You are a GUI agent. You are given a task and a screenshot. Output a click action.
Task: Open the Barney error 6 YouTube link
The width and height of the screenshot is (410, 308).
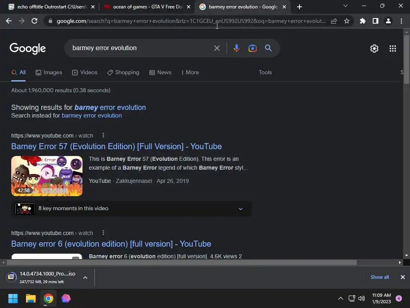(111, 244)
